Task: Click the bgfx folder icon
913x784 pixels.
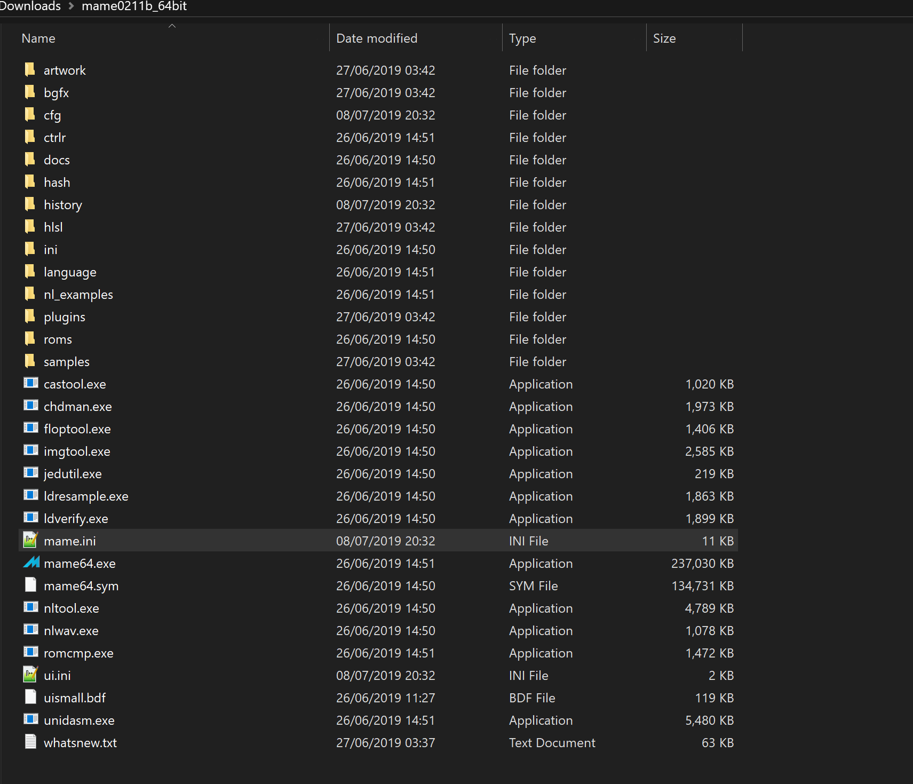Action: click(30, 92)
